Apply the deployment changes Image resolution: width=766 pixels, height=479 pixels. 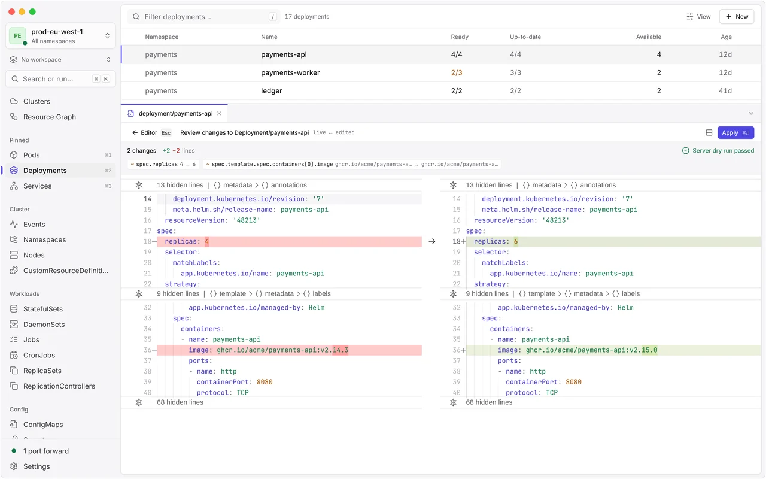tap(735, 133)
